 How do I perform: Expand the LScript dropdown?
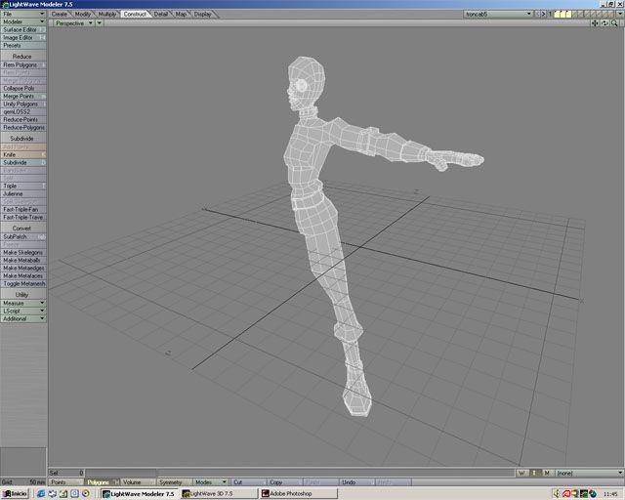[23, 311]
